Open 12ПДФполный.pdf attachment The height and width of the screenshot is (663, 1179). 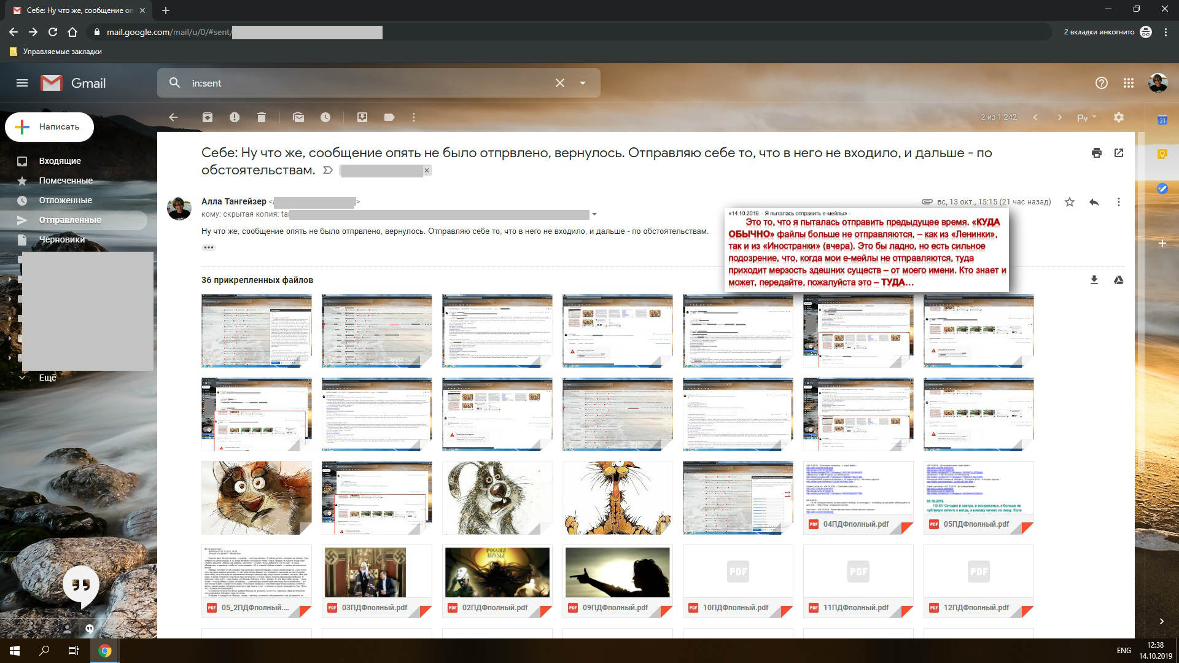978,581
